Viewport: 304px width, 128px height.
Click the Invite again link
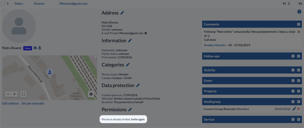138,119
